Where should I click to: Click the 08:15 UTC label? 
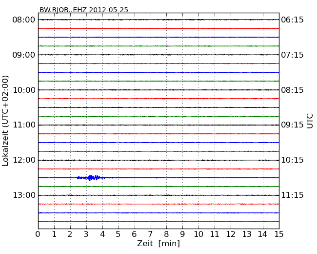pos(292,90)
